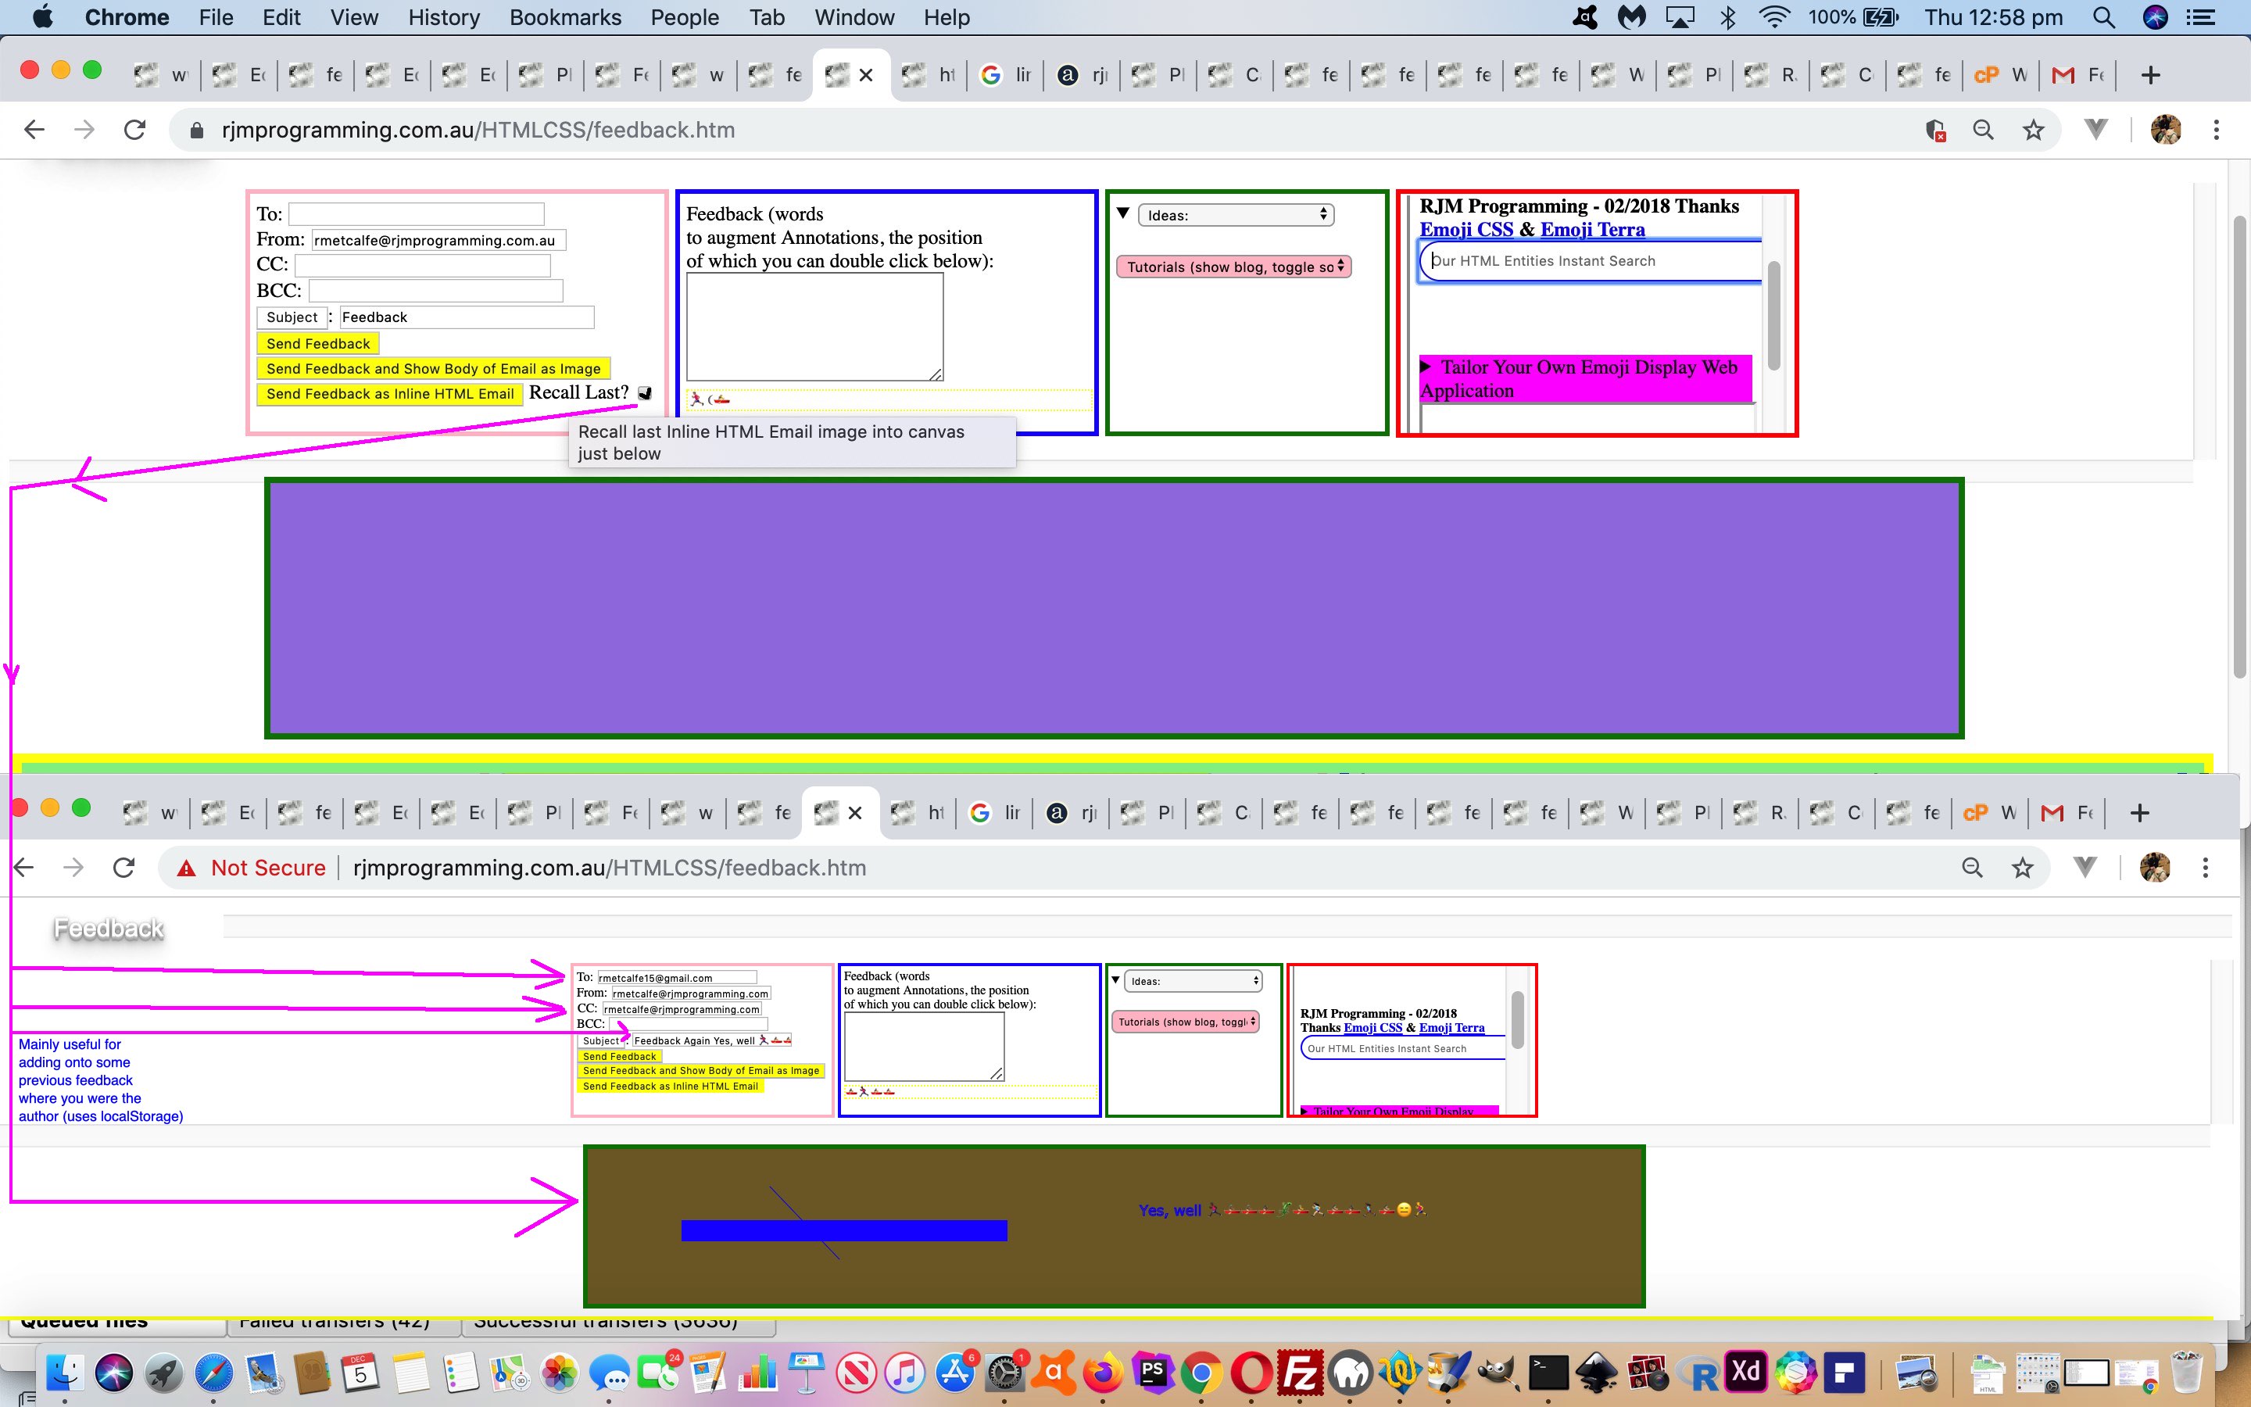
Task: Open the Ideas: dropdown
Action: pyautogui.click(x=1235, y=215)
